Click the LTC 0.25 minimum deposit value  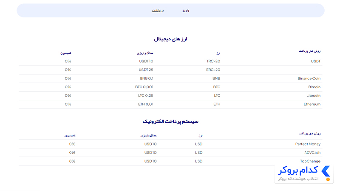145,95
